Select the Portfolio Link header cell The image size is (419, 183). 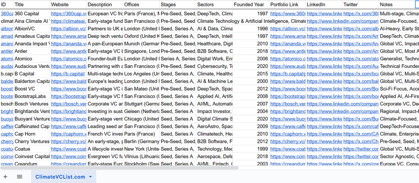click(287, 5)
